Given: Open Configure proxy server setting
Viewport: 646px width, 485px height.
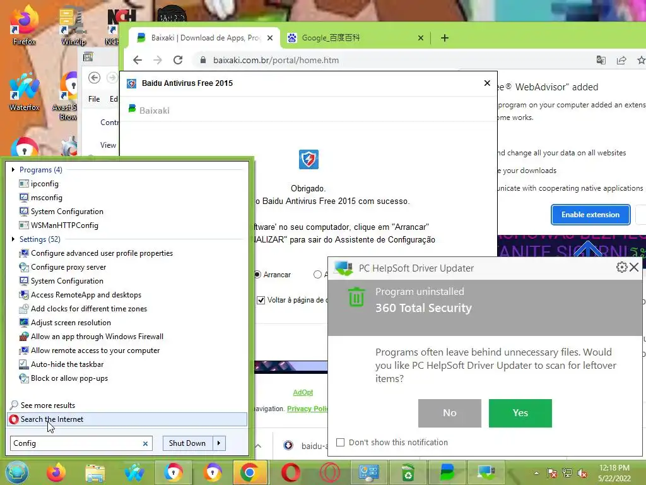Looking at the screenshot, I should [x=68, y=267].
